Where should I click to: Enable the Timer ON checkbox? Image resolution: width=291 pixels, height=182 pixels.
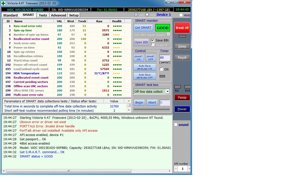coord(161,69)
